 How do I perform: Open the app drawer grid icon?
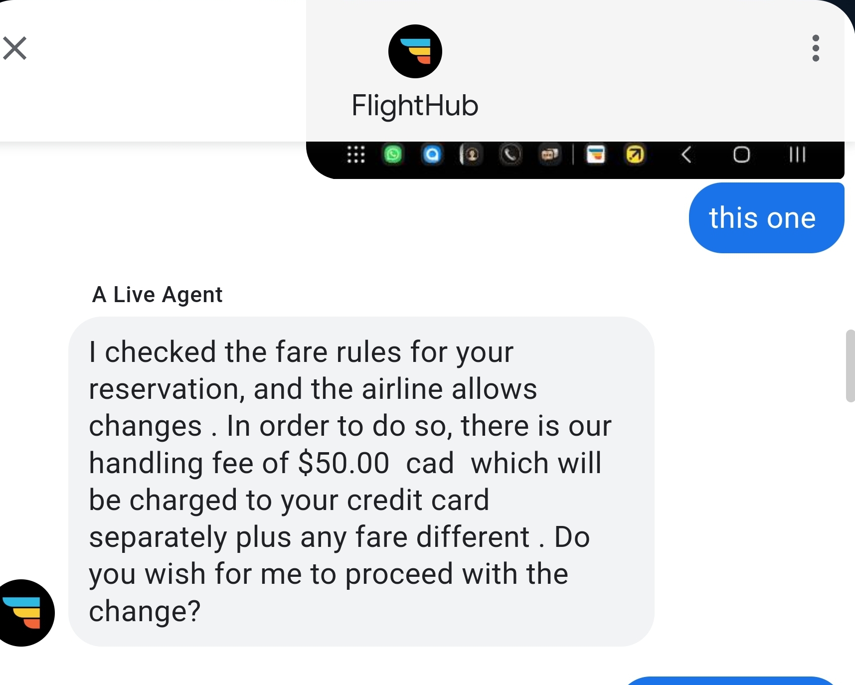click(356, 155)
